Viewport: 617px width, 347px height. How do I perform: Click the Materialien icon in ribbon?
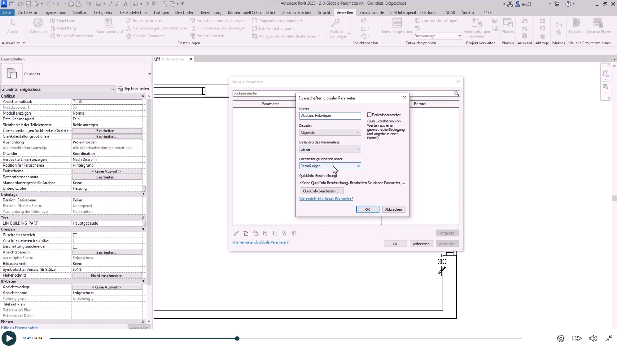pyautogui.click(x=38, y=25)
